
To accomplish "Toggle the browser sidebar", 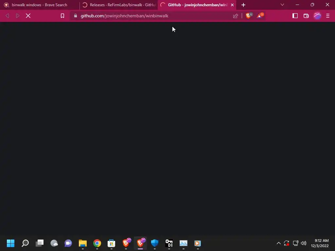I will [x=295, y=16].
